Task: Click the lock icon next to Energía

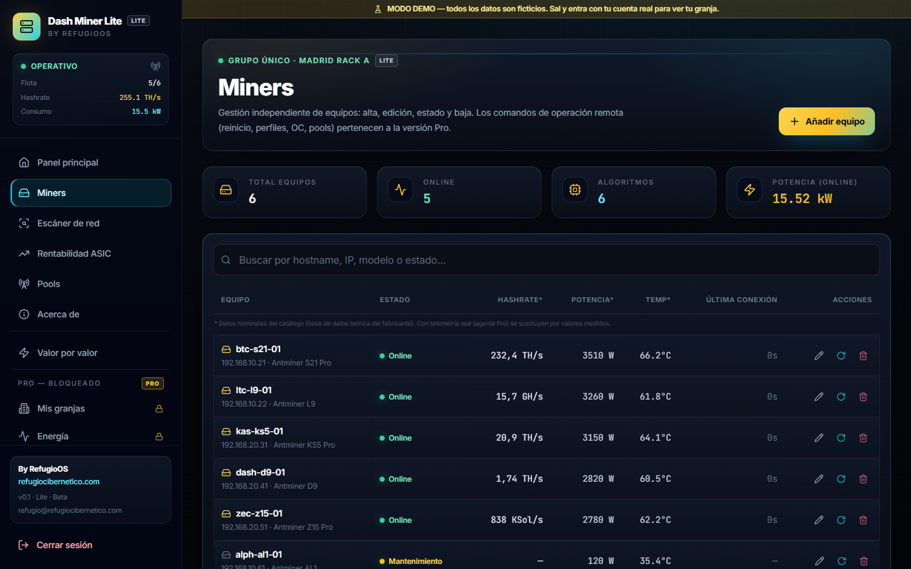Action: click(x=159, y=437)
